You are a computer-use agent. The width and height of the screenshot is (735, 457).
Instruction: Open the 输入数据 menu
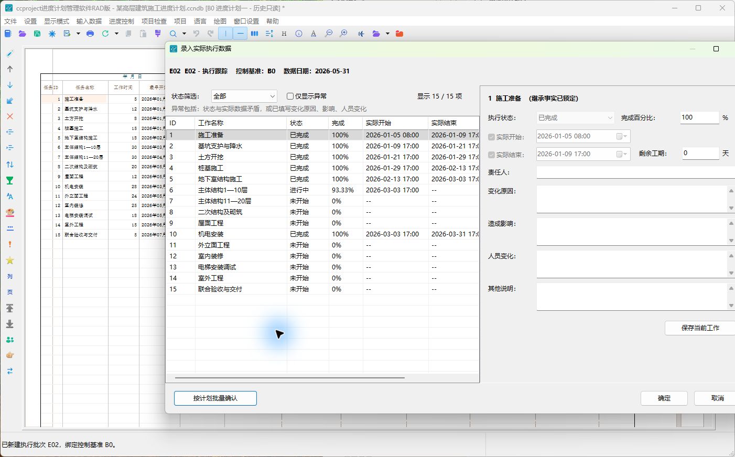click(89, 21)
